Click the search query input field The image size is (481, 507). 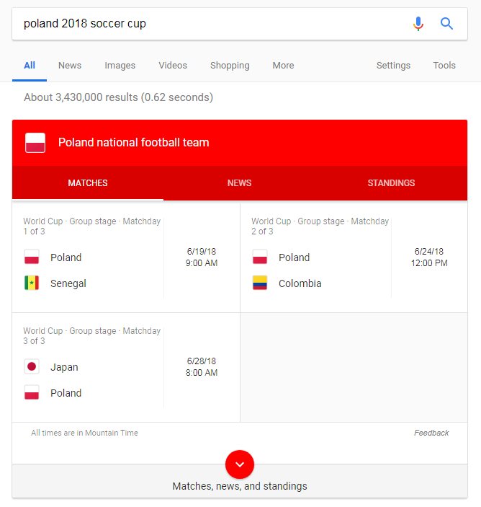(x=210, y=24)
